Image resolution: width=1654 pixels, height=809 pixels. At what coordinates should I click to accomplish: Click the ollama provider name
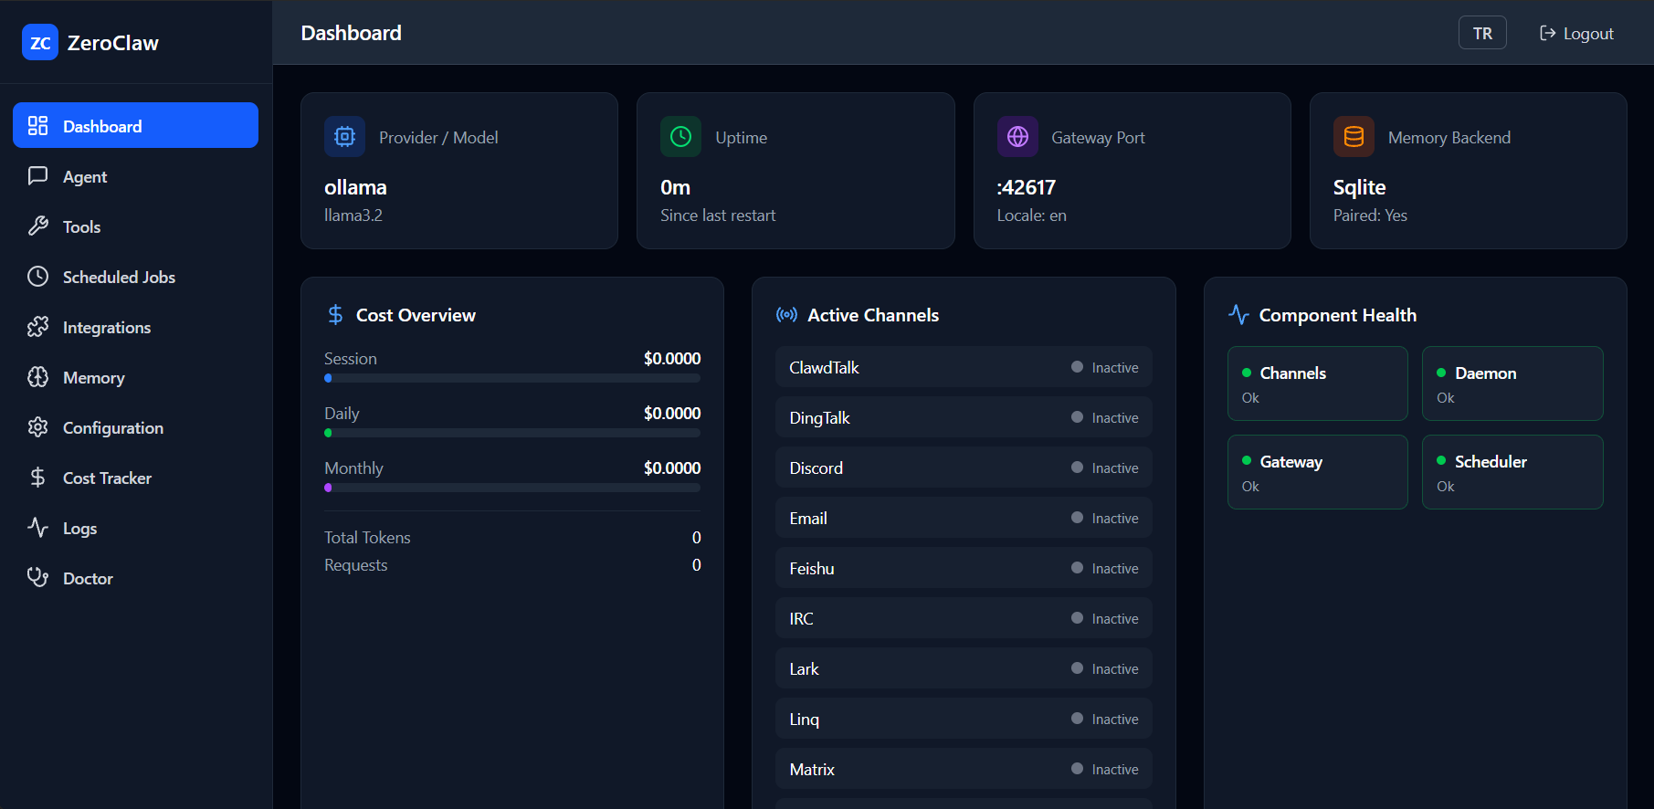tap(355, 187)
